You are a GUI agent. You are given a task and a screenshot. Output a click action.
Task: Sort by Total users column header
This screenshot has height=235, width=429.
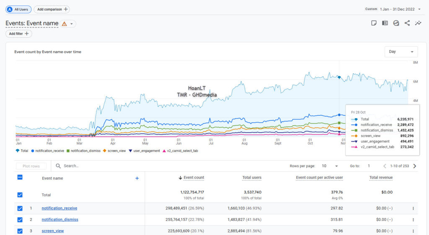click(251, 178)
